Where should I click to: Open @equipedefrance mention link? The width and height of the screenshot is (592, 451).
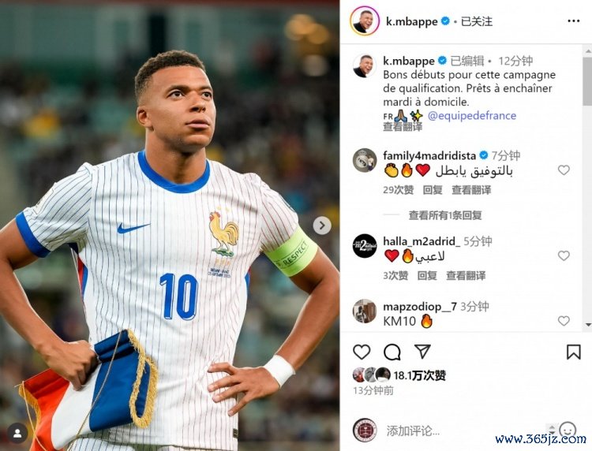(x=472, y=115)
